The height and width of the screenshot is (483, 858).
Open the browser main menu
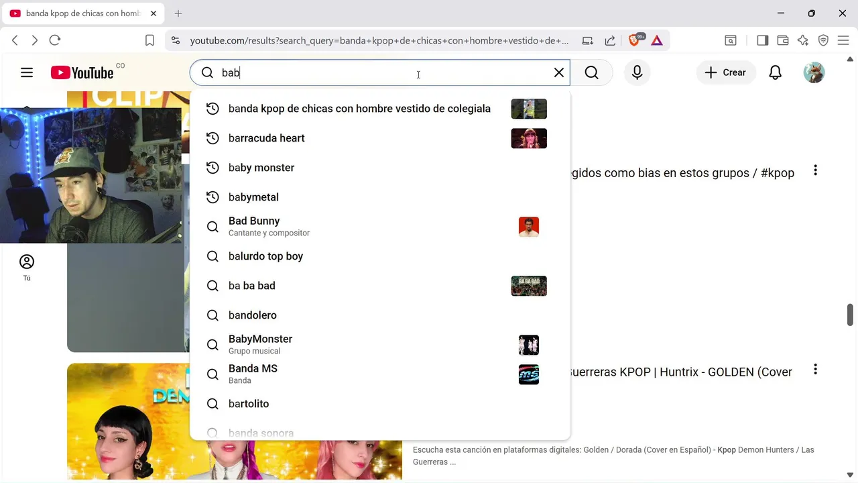(x=843, y=40)
